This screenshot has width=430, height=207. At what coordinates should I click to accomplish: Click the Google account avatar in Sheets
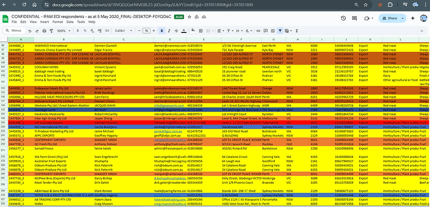423,18
